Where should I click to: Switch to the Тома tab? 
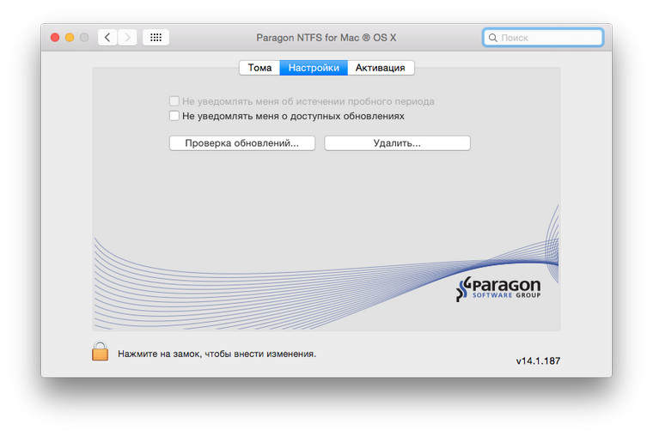[x=259, y=68]
